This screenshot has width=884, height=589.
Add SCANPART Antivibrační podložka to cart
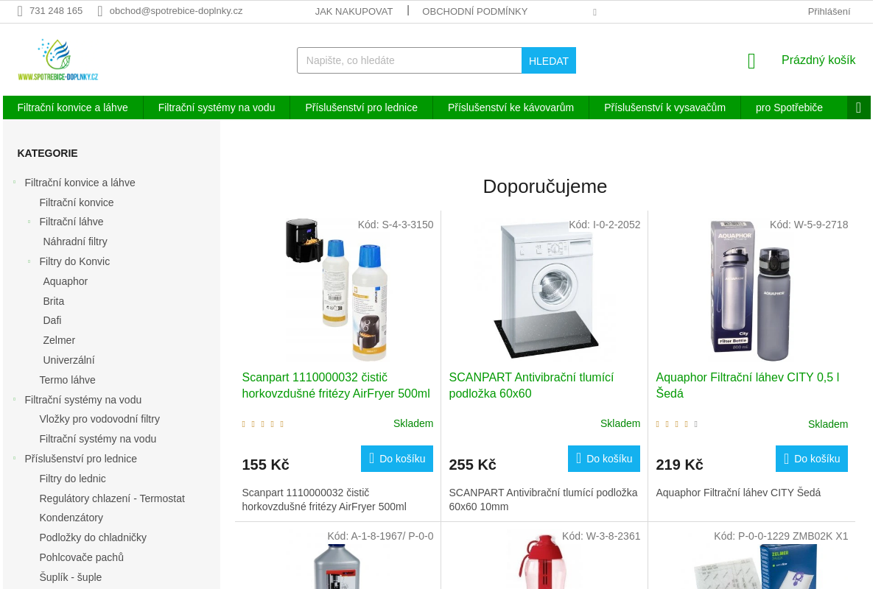[x=604, y=459]
